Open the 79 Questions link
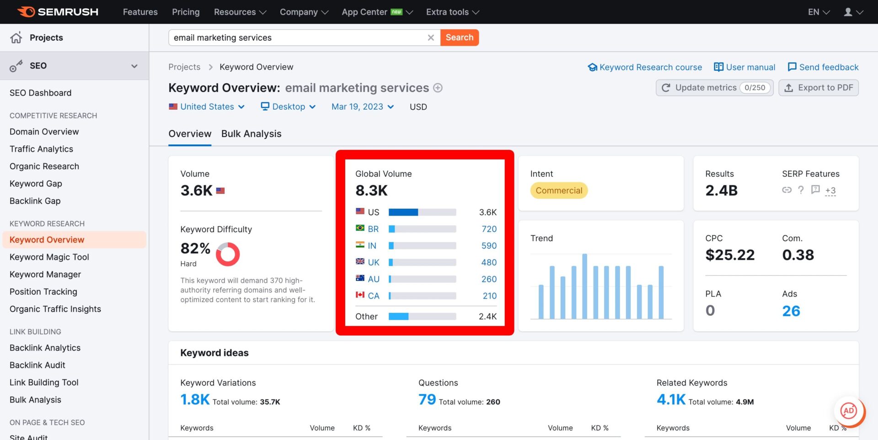 pos(427,399)
